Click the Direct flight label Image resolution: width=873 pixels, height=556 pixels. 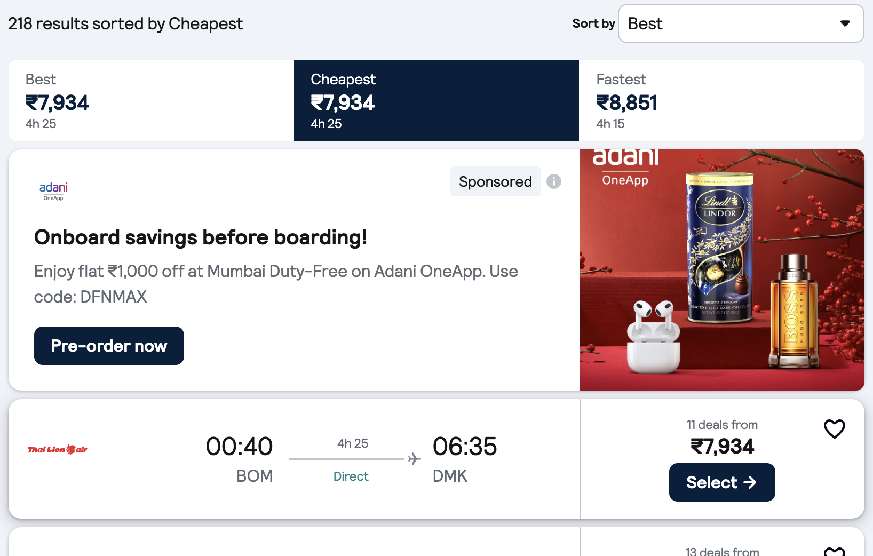(x=351, y=476)
